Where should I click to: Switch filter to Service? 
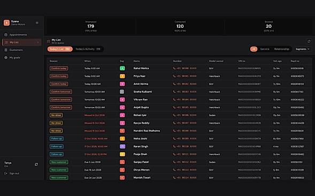(265, 49)
